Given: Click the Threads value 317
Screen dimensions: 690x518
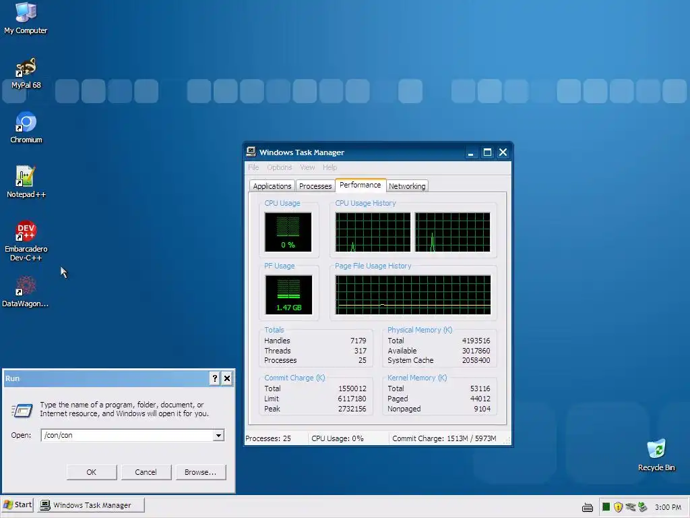Looking at the screenshot, I should (x=360, y=351).
